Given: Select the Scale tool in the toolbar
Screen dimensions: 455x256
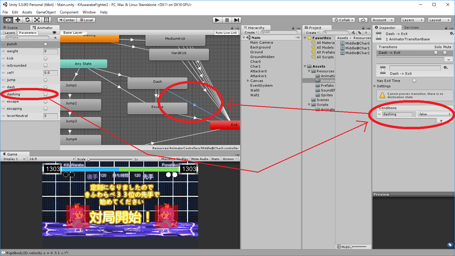Looking at the screenshot, I should coord(37,20).
